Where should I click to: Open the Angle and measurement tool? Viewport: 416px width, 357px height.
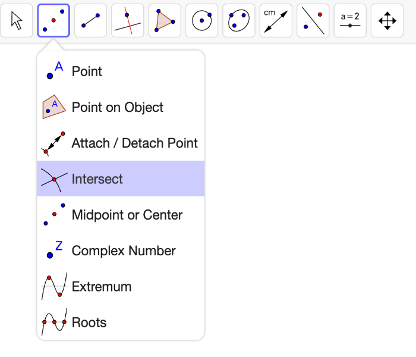tap(276, 20)
